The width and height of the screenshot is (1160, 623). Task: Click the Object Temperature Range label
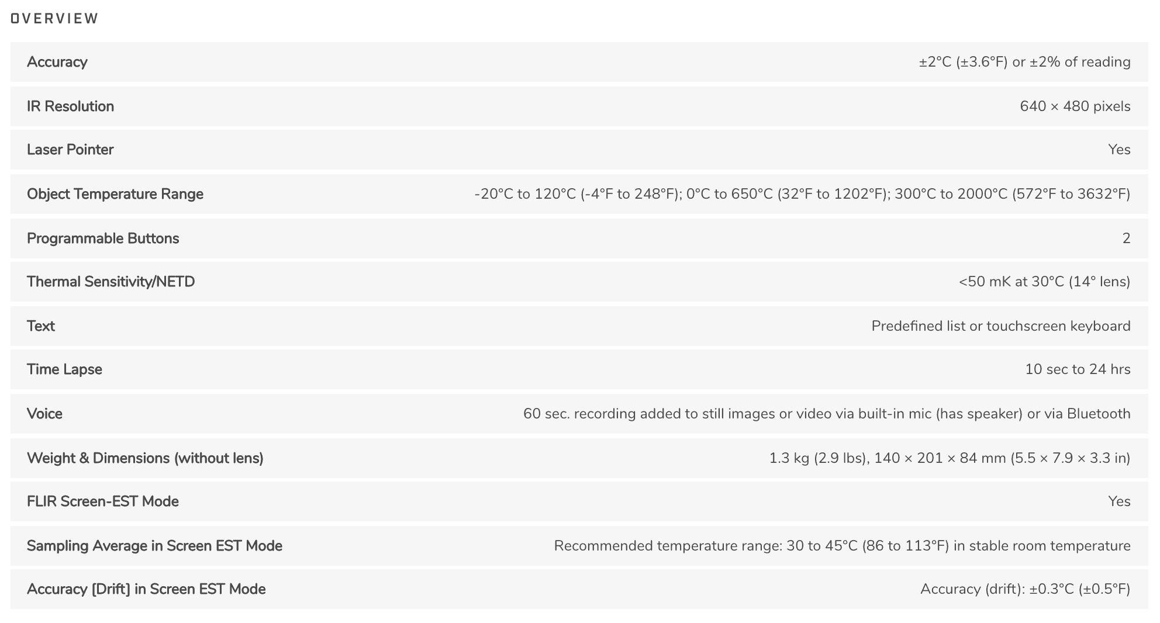(115, 194)
